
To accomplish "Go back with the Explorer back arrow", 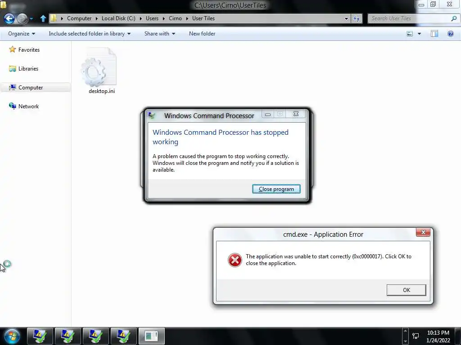I will (9, 18).
